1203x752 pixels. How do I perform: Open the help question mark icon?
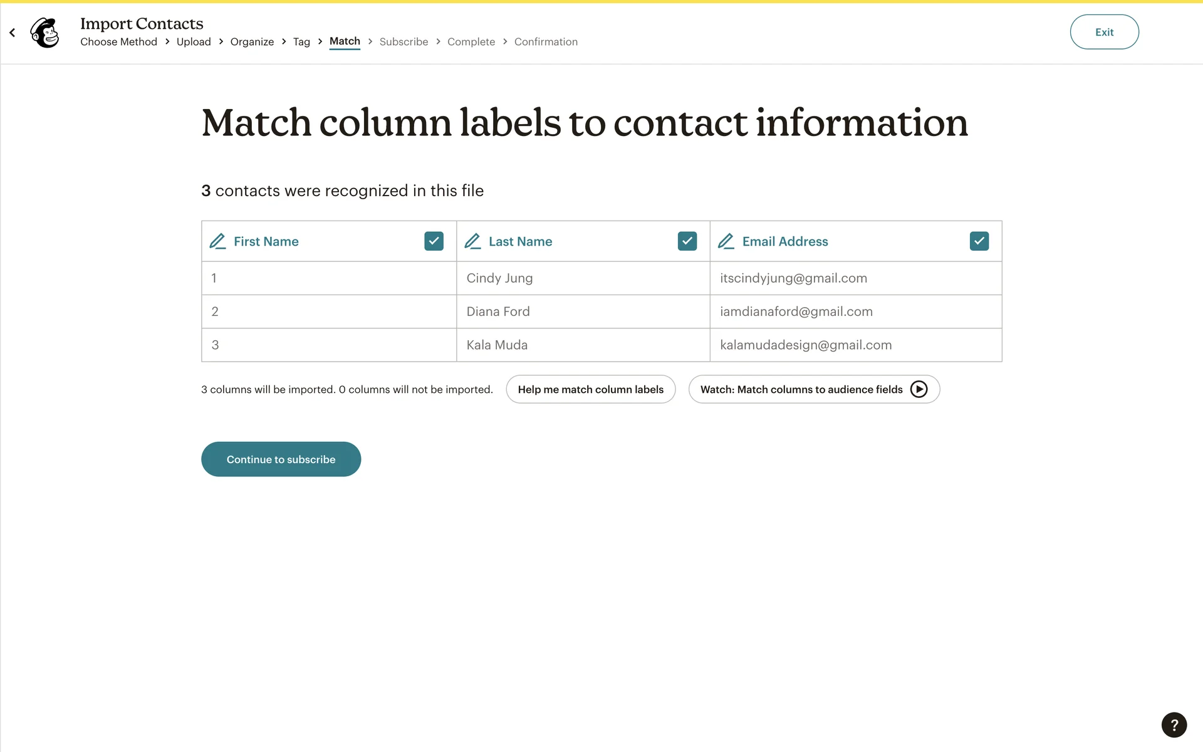point(1174,725)
